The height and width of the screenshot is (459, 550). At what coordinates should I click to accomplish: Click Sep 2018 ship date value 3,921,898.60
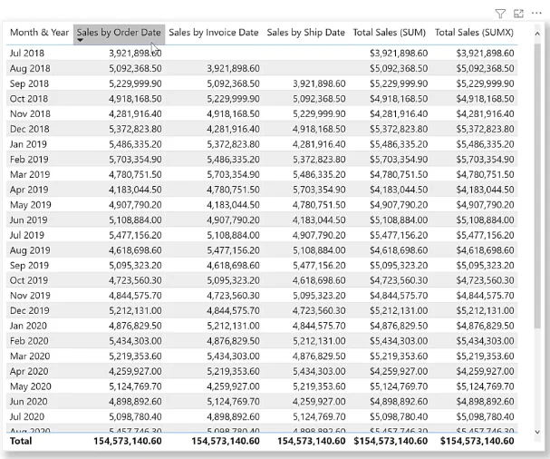[x=319, y=83]
